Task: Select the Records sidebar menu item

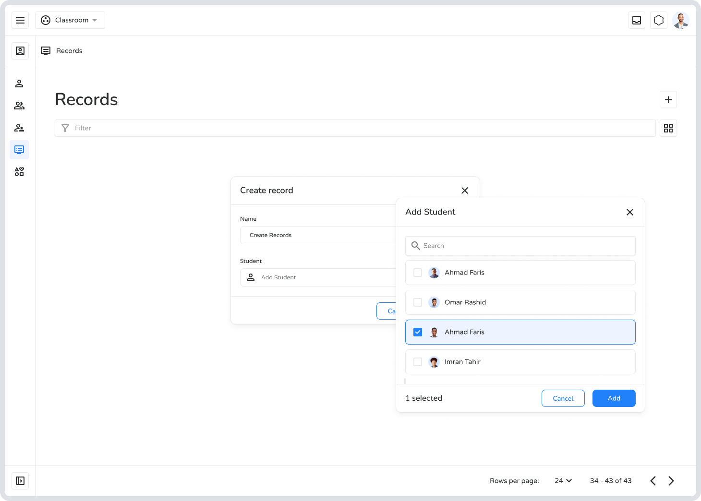Action: 19,150
